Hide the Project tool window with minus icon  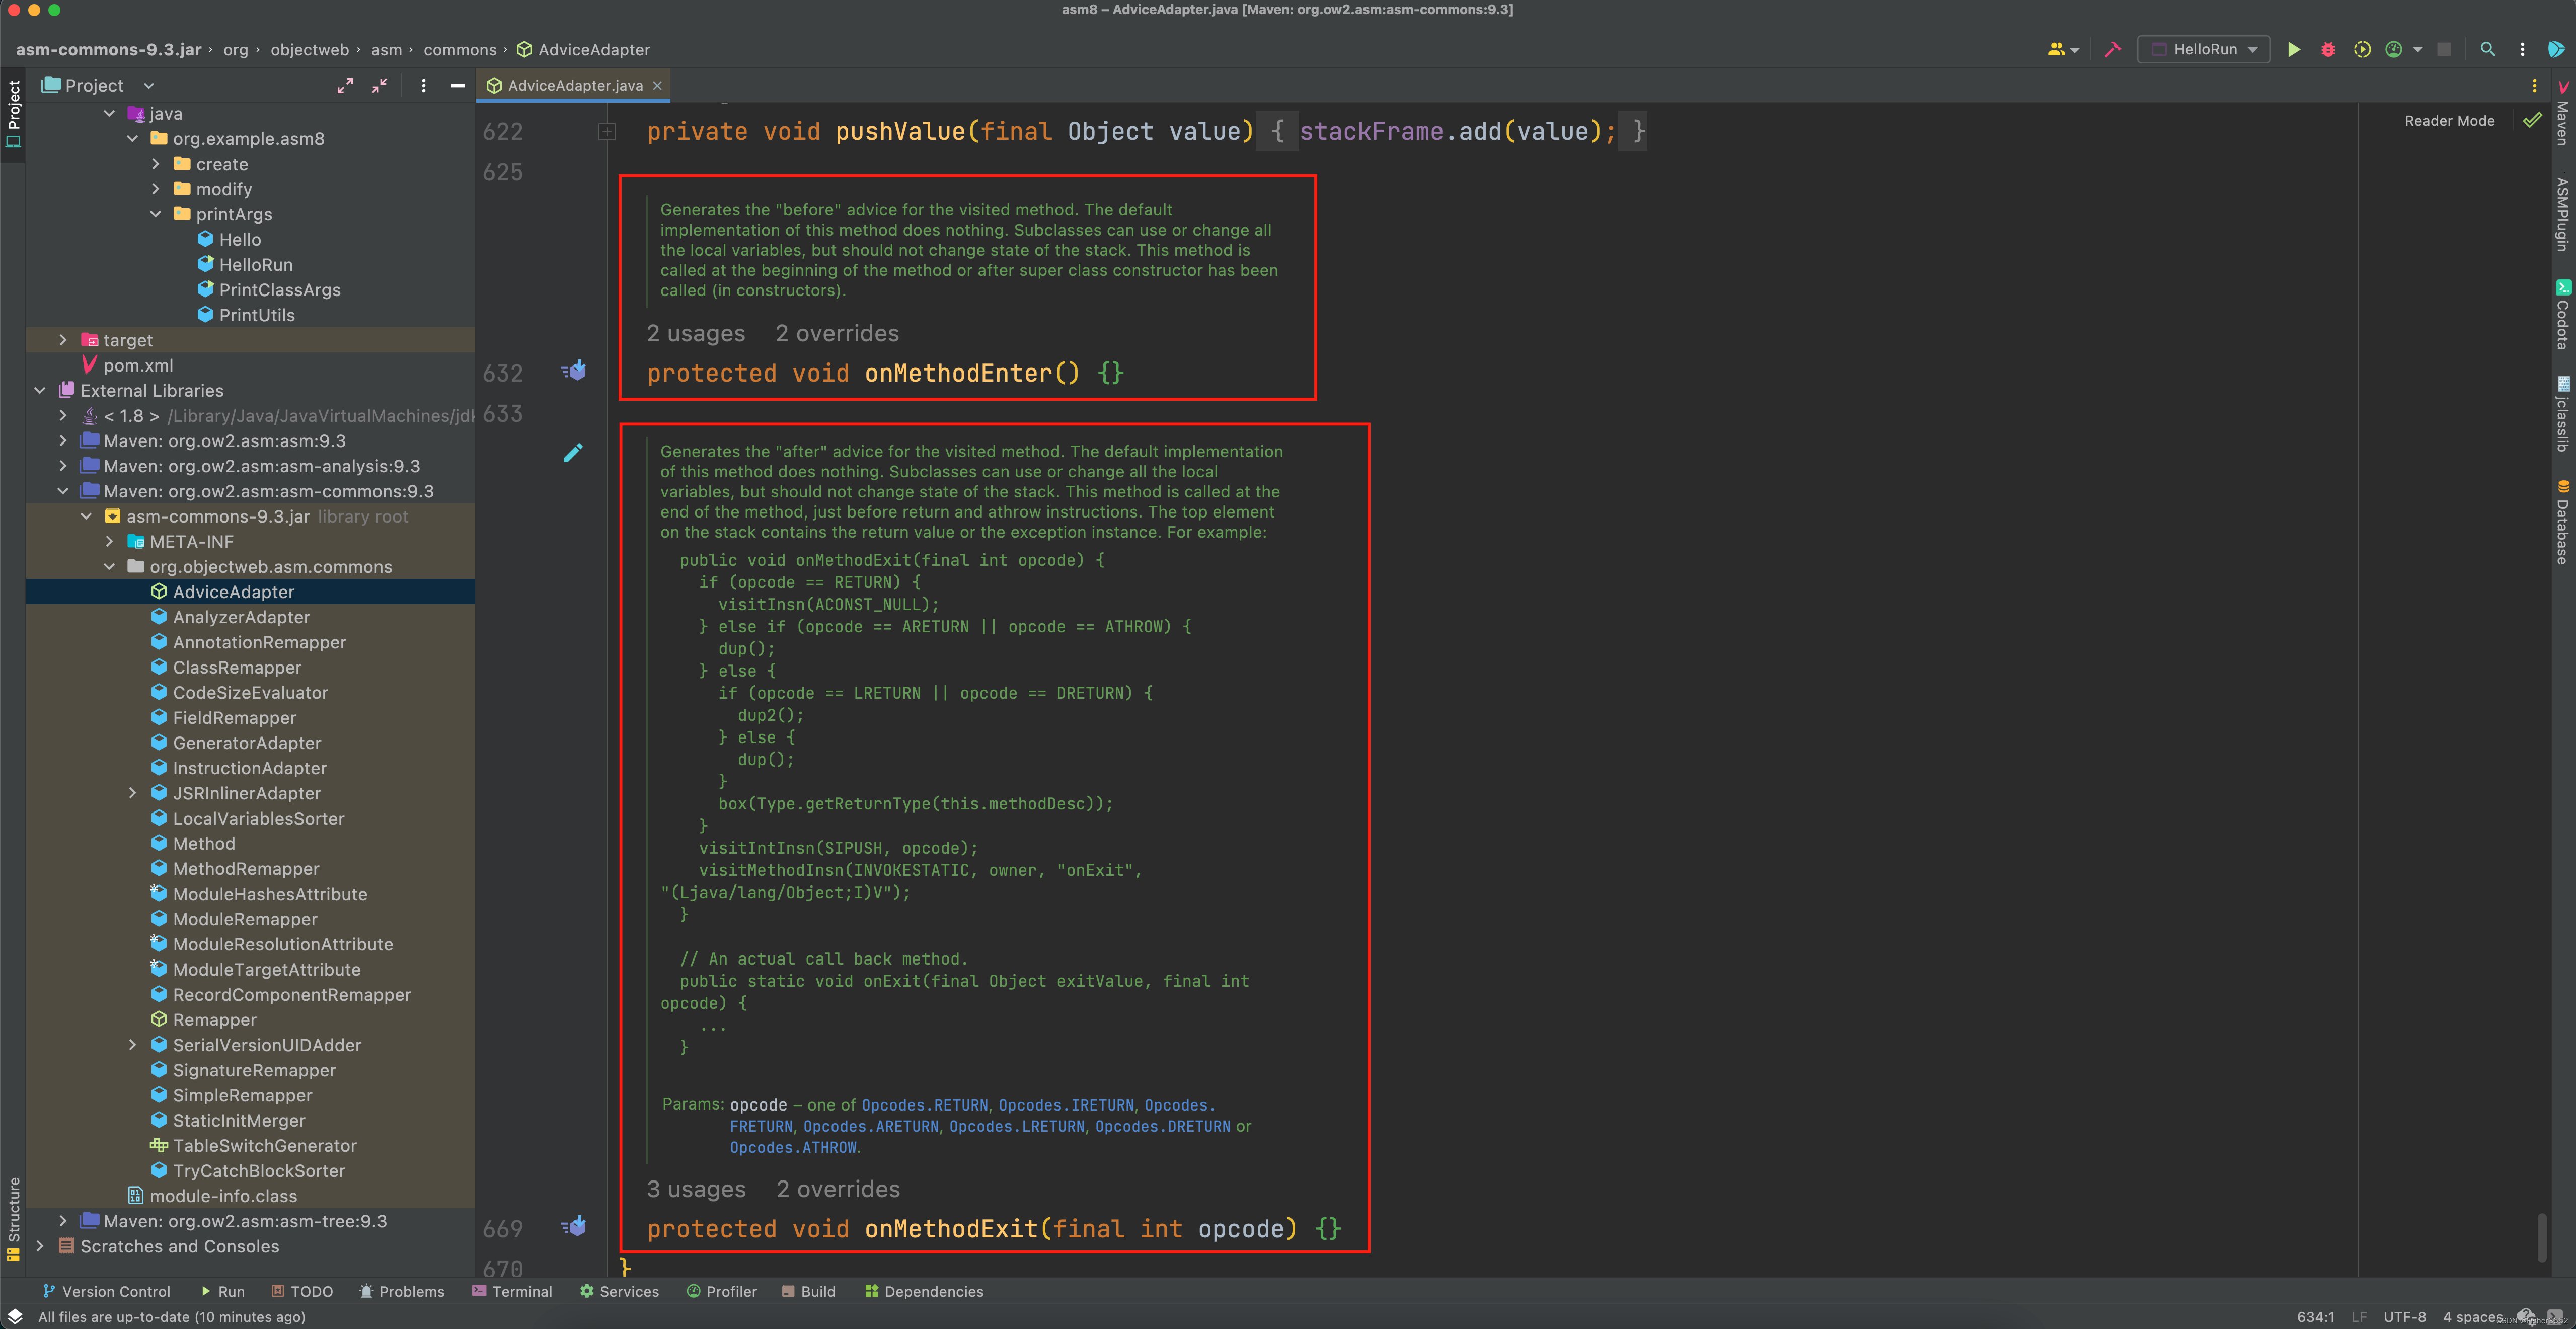tap(458, 86)
